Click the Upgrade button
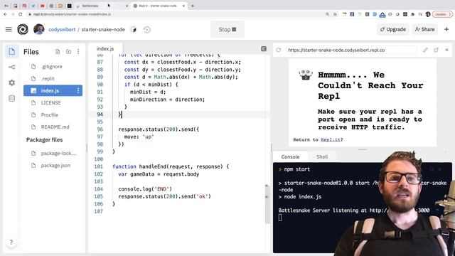455x256 pixels. 393,29
